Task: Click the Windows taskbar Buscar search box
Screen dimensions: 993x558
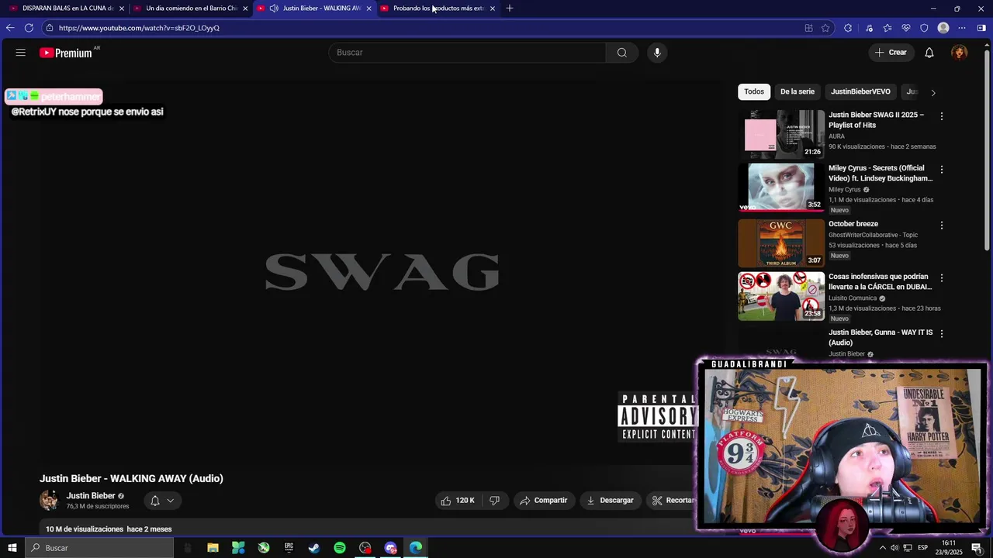Action: coord(99,548)
